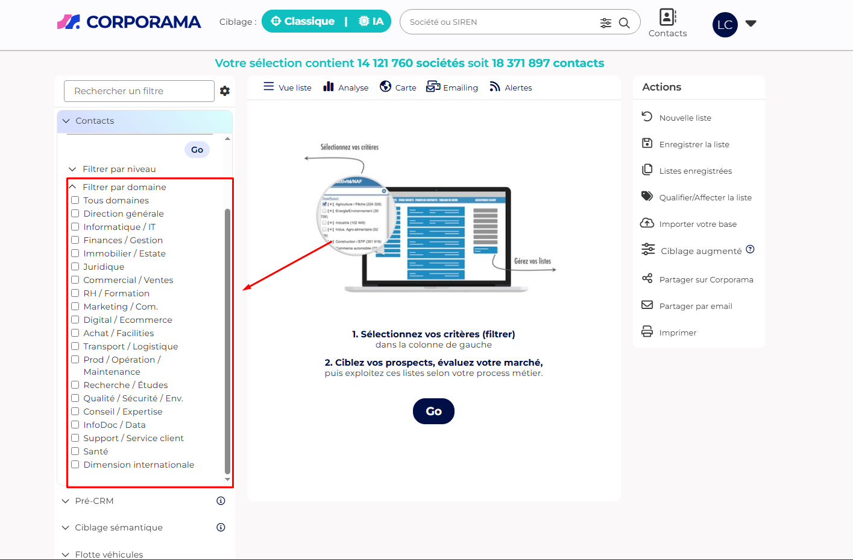The width and height of the screenshot is (853, 560).
Task: Open advanced search sliders icon
Action: [606, 23]
